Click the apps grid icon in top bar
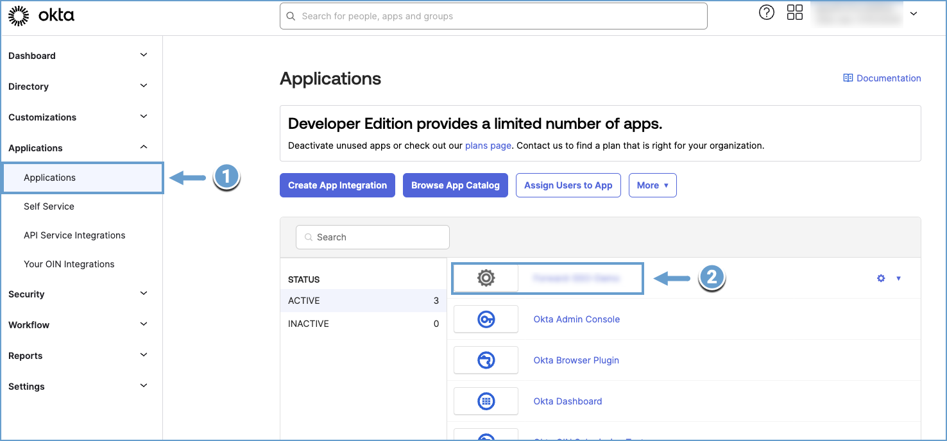The width and height of the screenshot is (947, 441). click(794, 12)
